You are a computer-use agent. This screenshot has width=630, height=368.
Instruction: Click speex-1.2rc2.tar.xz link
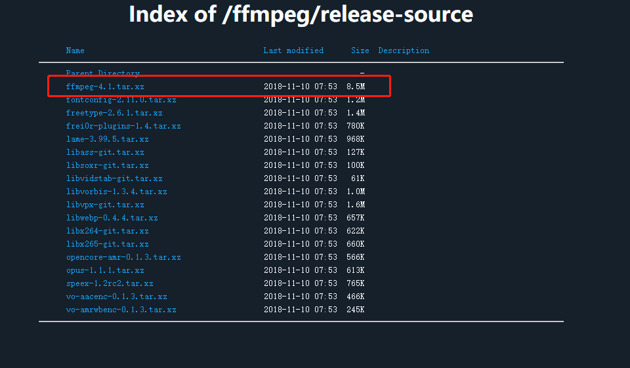(110, 283)
